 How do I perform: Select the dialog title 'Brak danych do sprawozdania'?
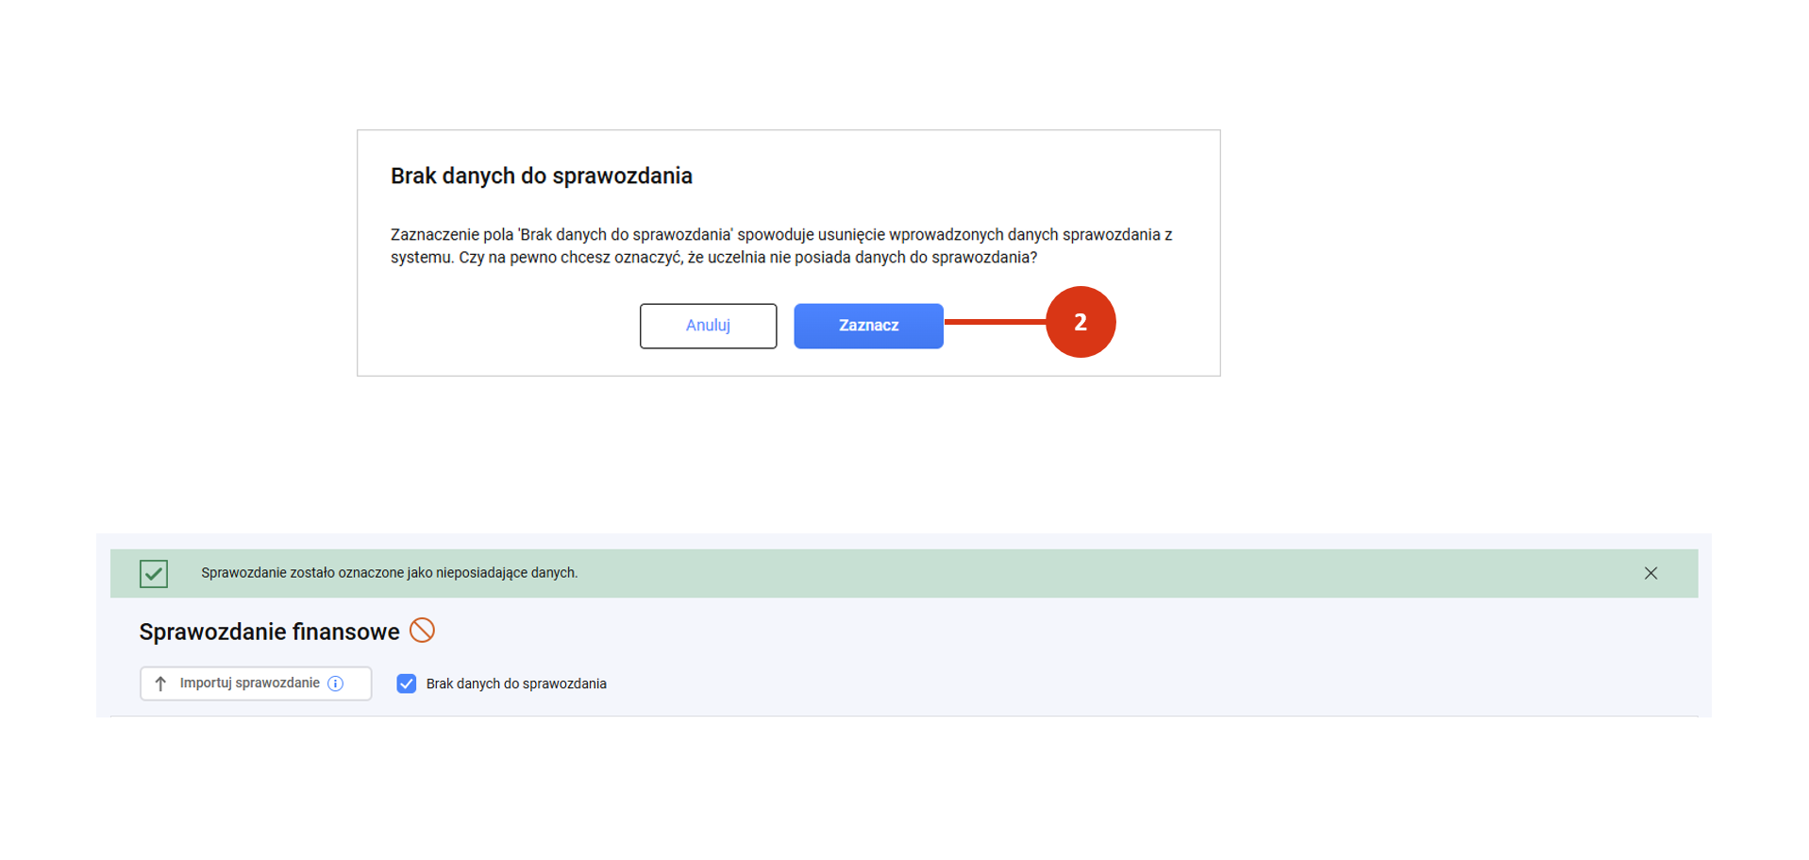coord(542,176)
